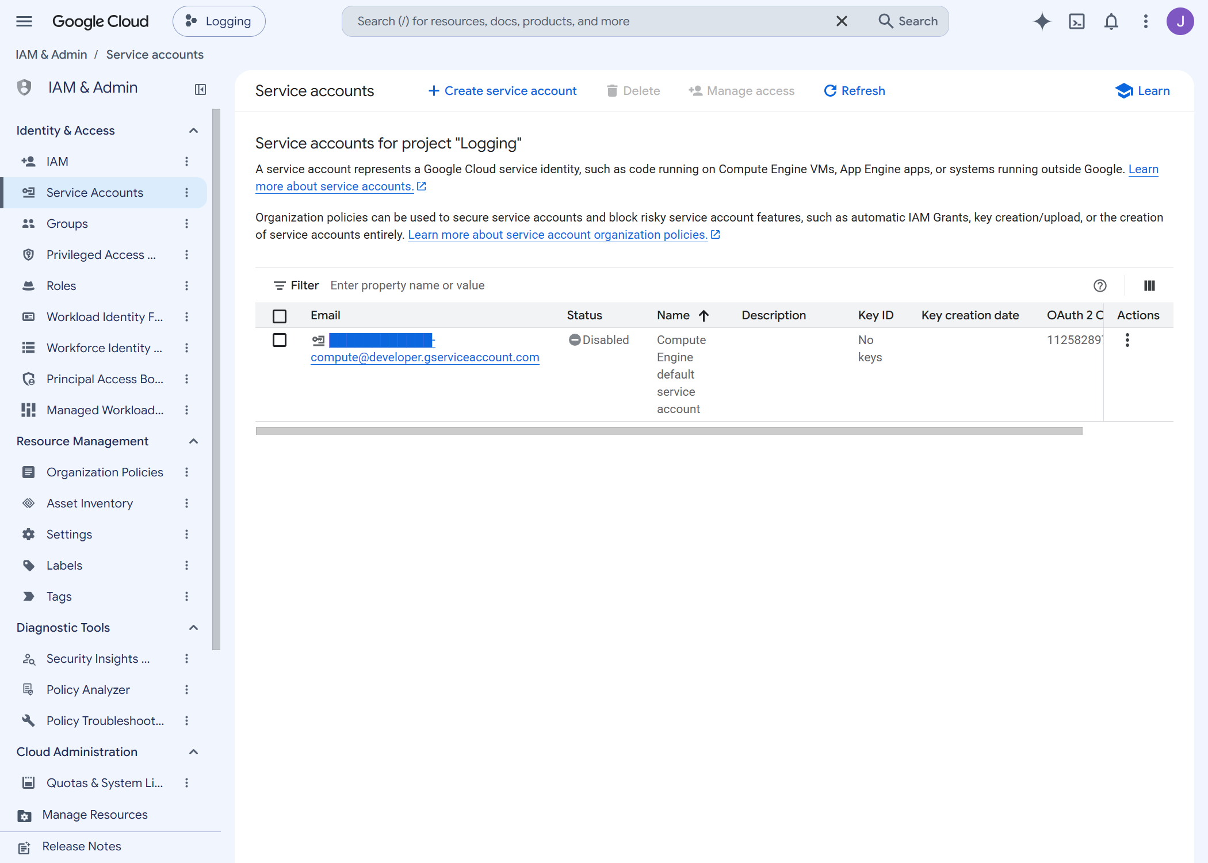
Task: Select the compute service account row checkbox
Action: [x=280, y=340]
